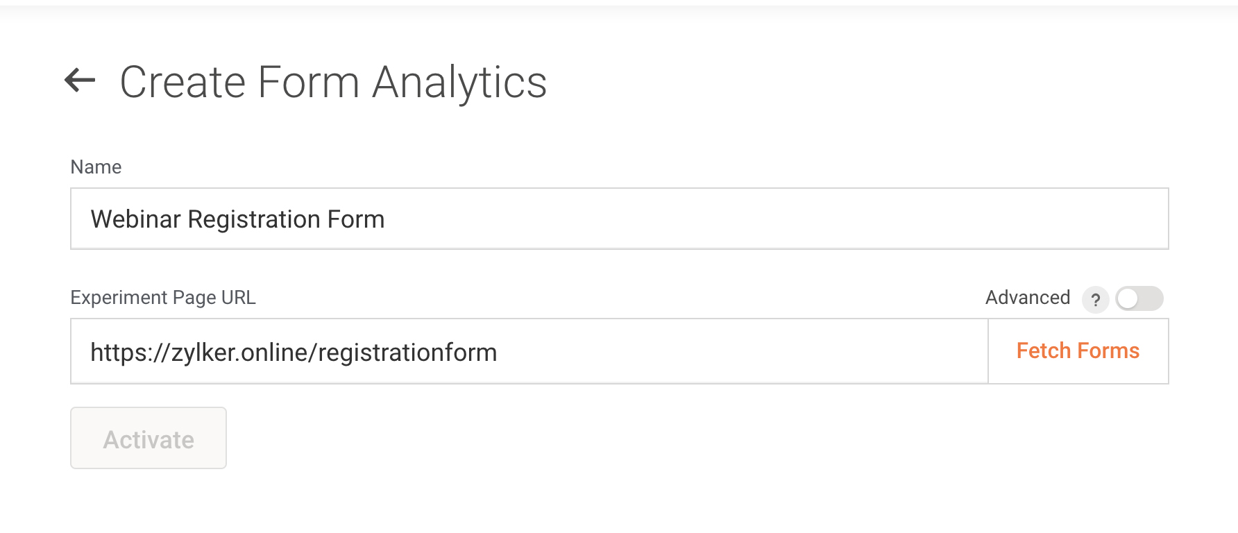Screen dimensions: 1238x533
Task: Click the word Analytics in the page title
Action: point(459,82)
